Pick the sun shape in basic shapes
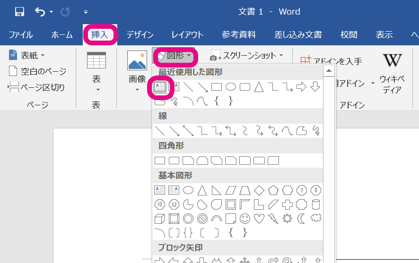 pyautogui.click(x=287, y=219)
